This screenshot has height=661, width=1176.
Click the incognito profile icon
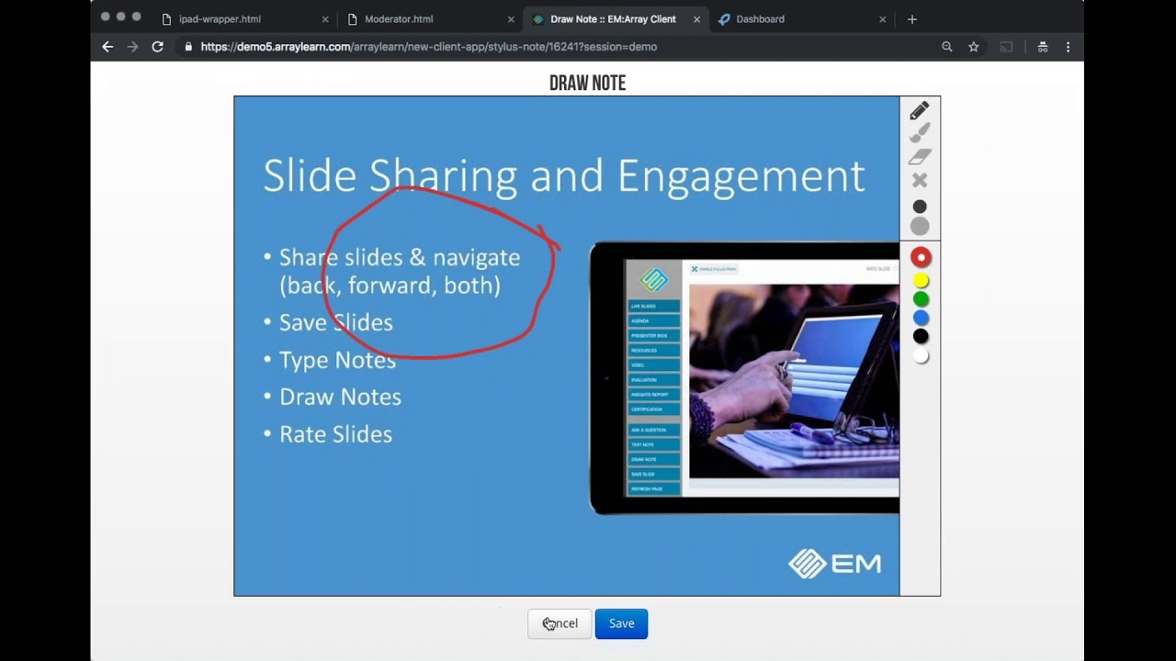pos(1043,47)
